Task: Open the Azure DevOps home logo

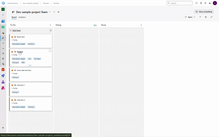Action: click(3, 3)
